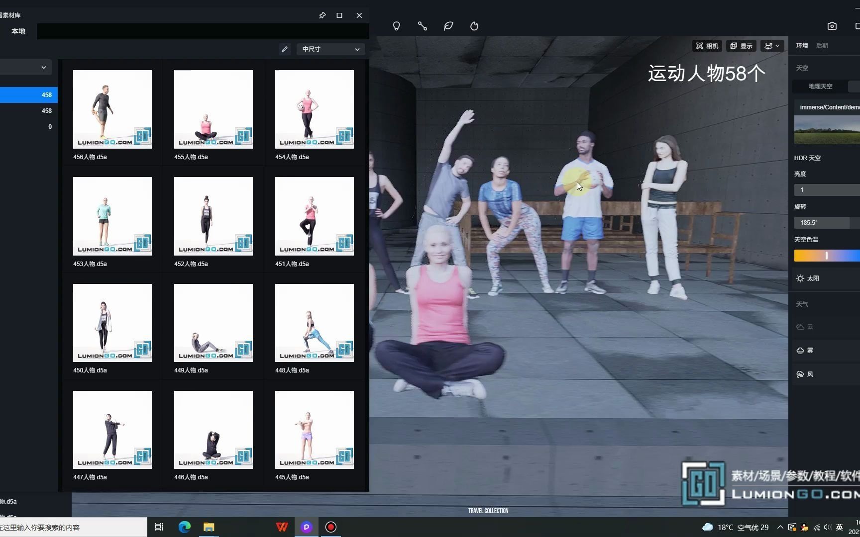Select the category row showing 0
This screenshot has height=537, width=860.
(x=29, y=127)
